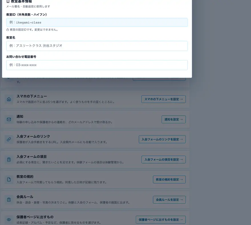Click the 休会・退会・振替・写真の決まりごと description
This screenshot has width=251, height=225.
coord(73,202)
